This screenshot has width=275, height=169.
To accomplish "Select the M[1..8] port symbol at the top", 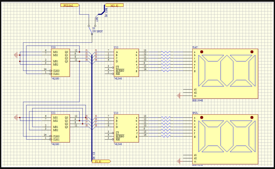I will pos(114,6).
